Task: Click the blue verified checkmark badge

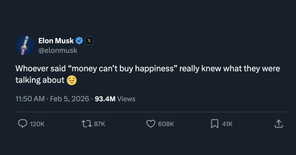Action: pos(79,41)
